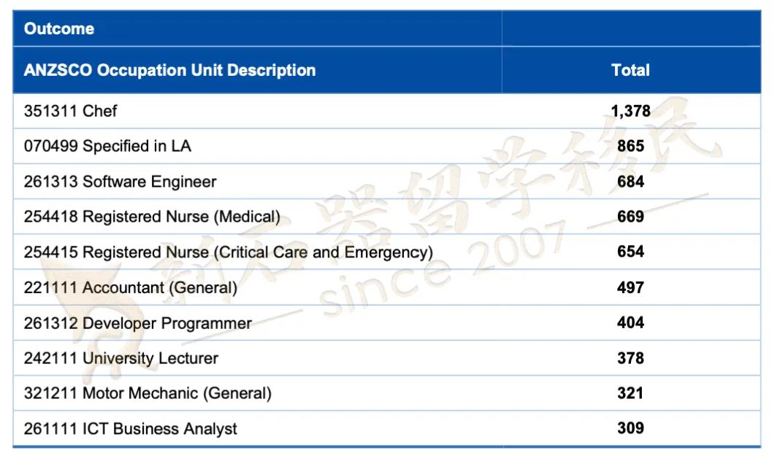Select the Registered Nurse (Medical) row

[386, 217]
